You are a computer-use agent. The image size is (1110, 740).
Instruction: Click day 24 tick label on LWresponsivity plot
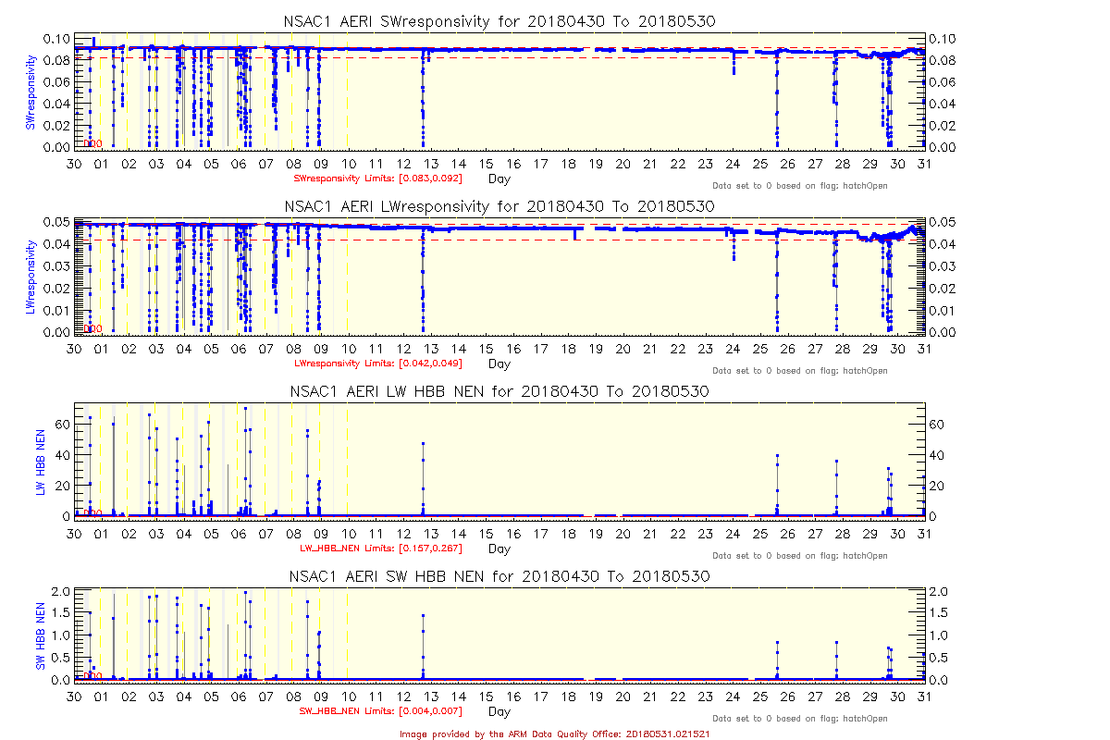point(733,349)
